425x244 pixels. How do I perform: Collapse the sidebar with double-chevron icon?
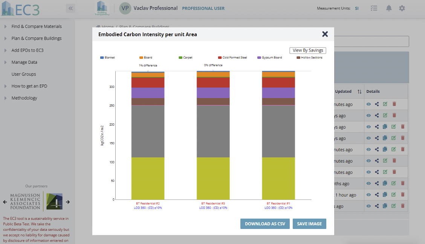(x=70, y=8)
